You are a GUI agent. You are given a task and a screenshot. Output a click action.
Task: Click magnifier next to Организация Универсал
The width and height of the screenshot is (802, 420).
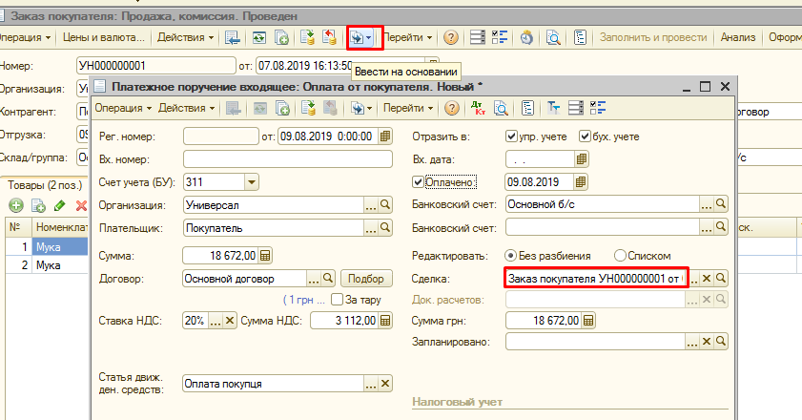385,205
